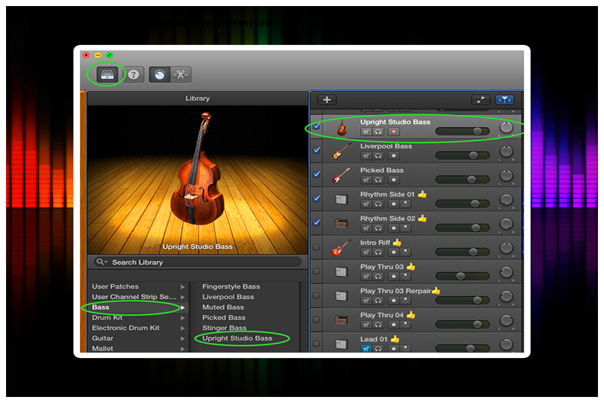Expand the Mallet category arrow
This screenshot has height=403, width=604.
point(183,349)
